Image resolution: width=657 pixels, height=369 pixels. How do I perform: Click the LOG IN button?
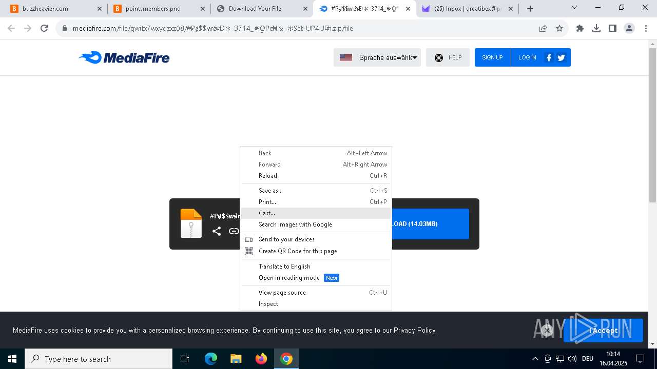(x=527, y=57)
